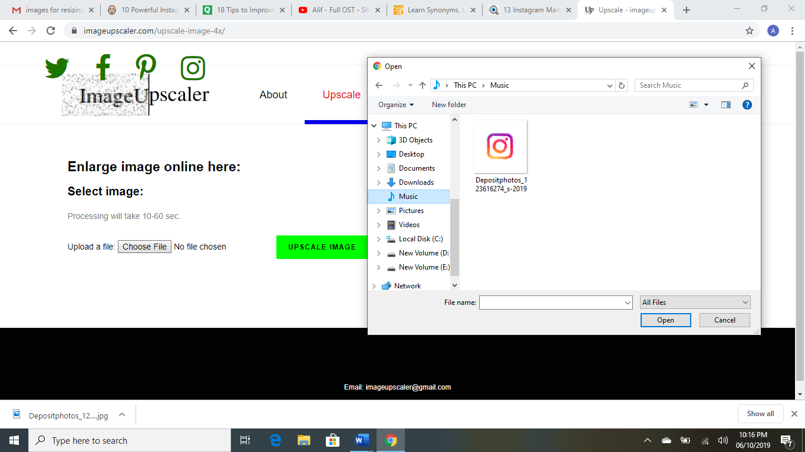Image resolution: width=805 pixels, height=452 pixels.
Task: Open recent locations dropdown in dialog
Action: coord(410,85)
